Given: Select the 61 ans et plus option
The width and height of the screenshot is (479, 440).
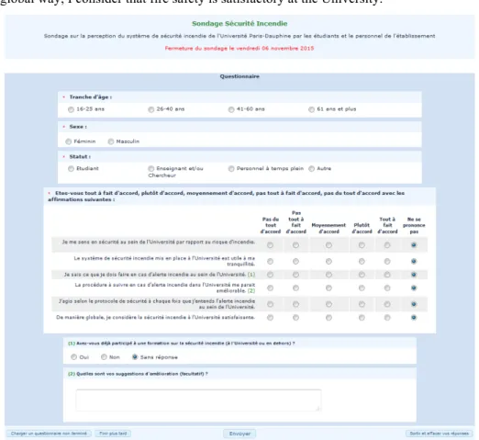Looking at the screenshot, I should point(311,109).
